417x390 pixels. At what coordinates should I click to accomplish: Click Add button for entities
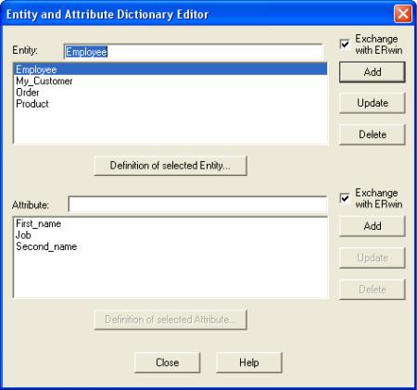[373, 72]
